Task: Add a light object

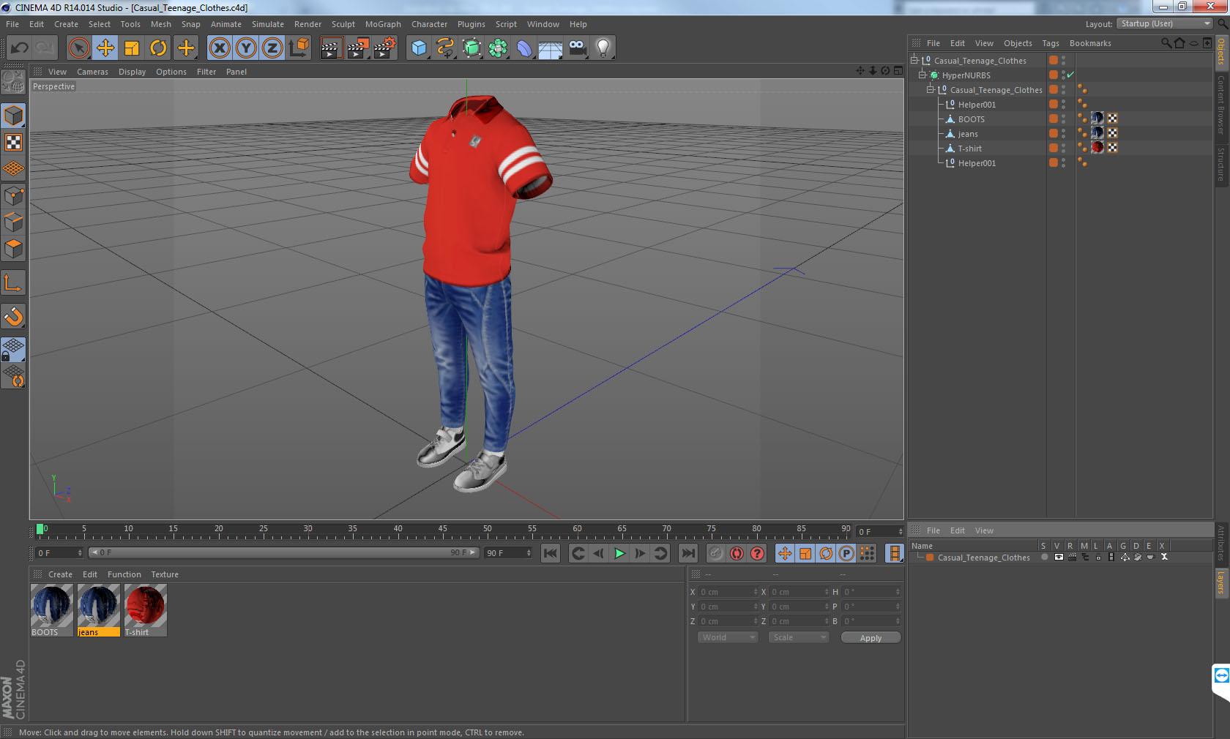Action: pos(603,48)
